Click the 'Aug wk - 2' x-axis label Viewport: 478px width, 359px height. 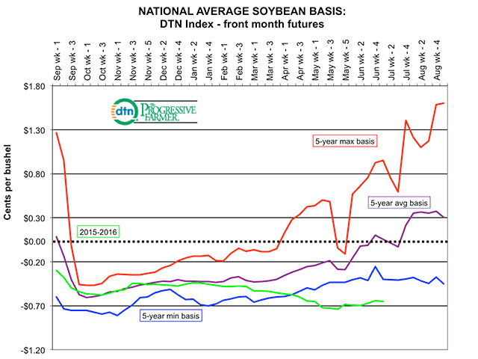[x=422, y=61]
